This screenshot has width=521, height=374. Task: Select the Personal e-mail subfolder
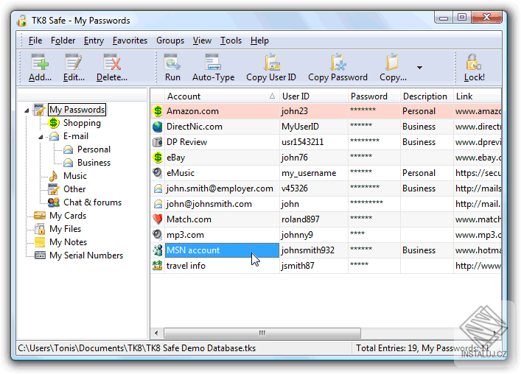(x=94, y=149)
